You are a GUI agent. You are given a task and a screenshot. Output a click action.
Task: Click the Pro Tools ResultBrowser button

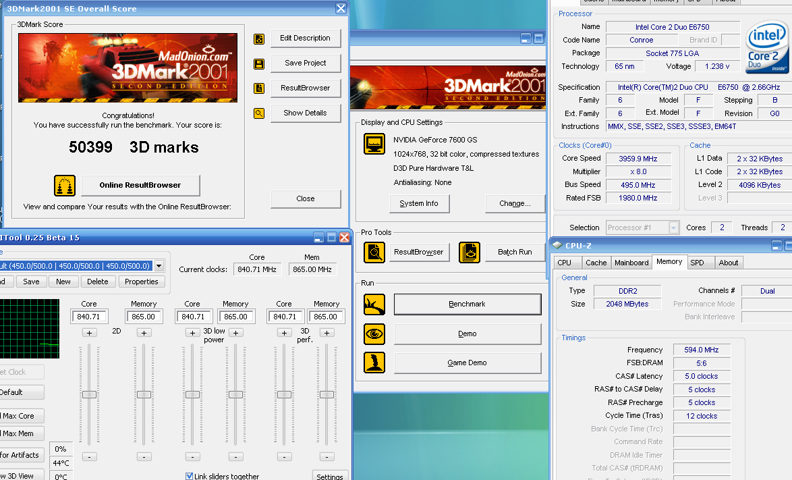coord(419,252)
